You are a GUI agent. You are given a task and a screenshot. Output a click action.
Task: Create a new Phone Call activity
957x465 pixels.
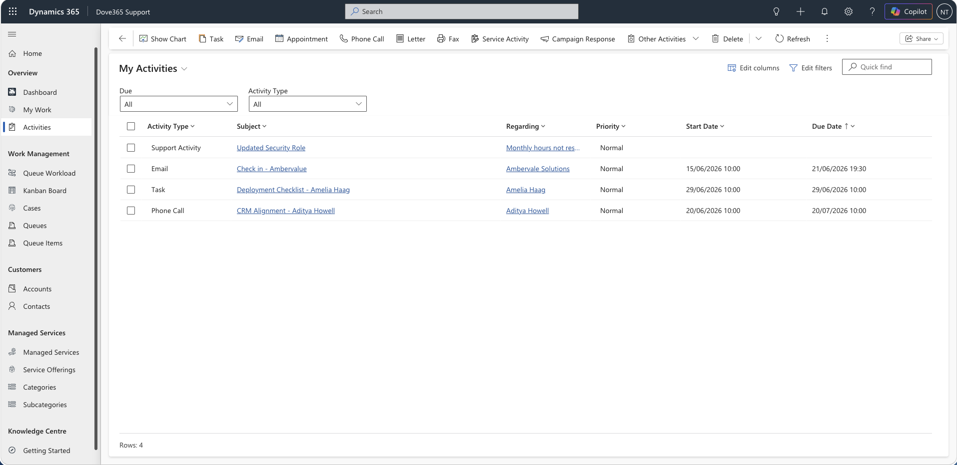[x=362, y=38]
